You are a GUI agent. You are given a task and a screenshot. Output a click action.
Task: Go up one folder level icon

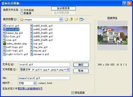click(71, 19)
